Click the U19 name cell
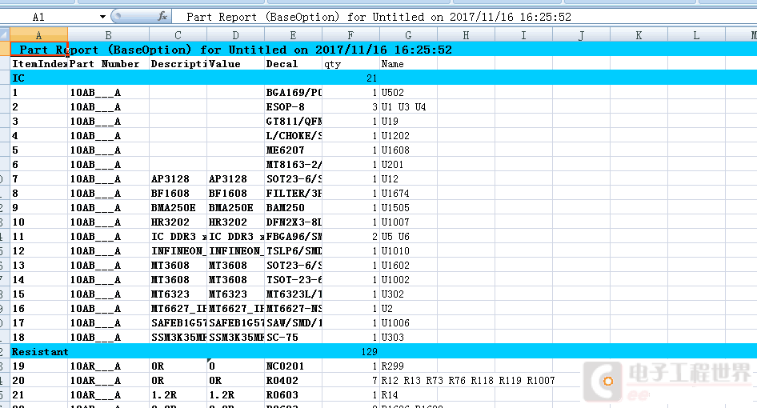The width and height of the screenshot is (757, 408). coord(408,121)
